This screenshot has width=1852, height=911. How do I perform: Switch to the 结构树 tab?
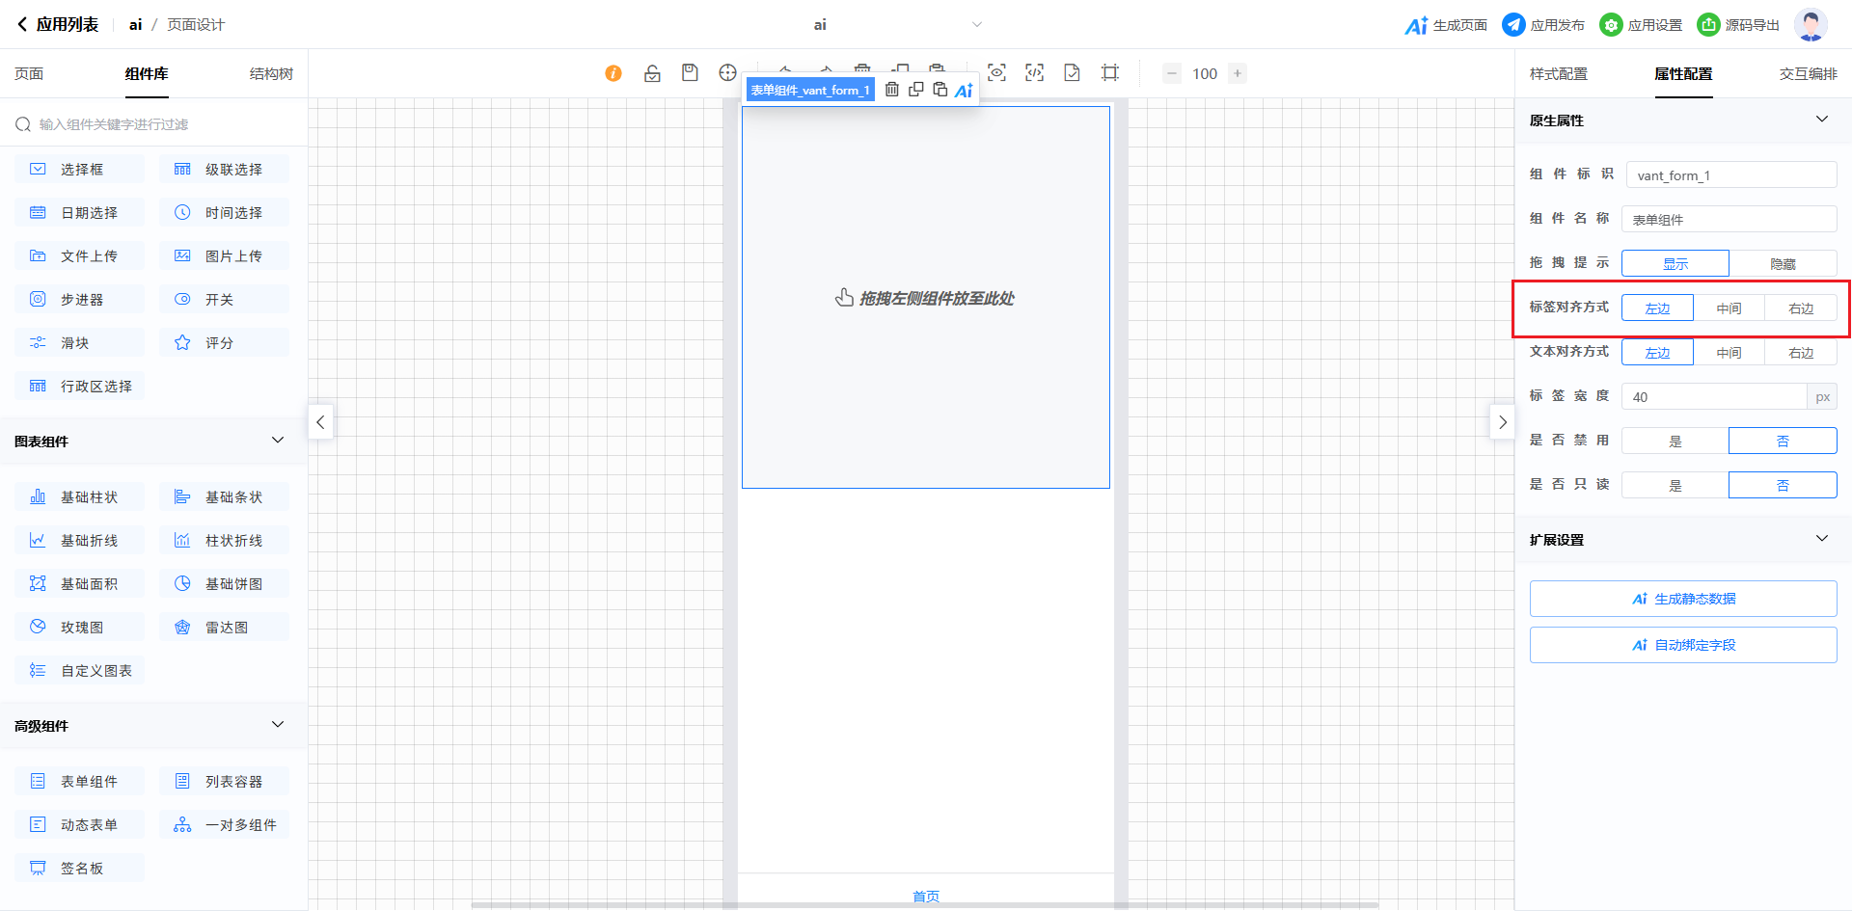click(271, 74)
